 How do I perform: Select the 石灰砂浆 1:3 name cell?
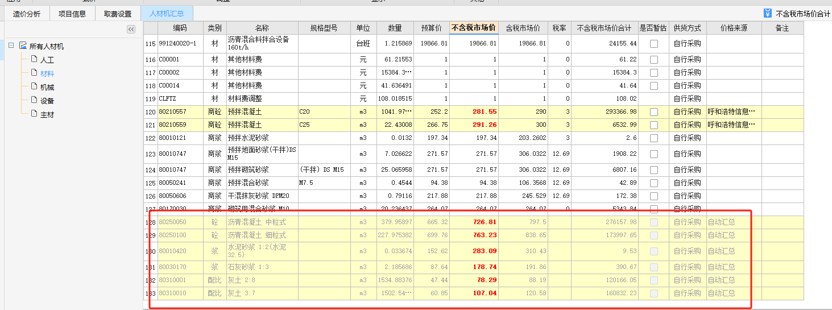262,267
